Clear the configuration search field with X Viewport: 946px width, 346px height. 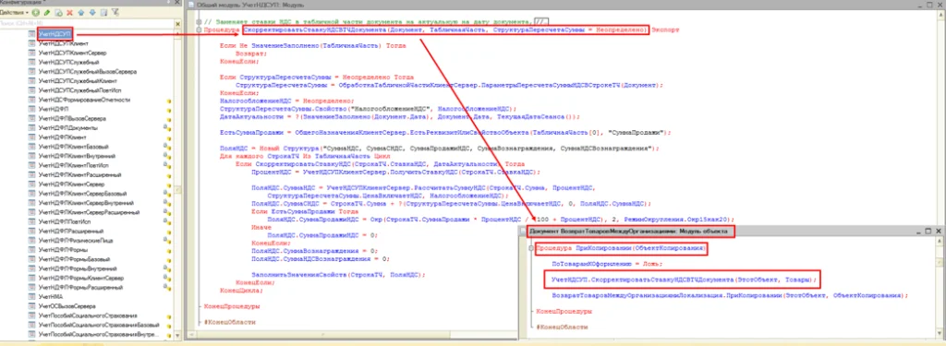[x=178, y=24]
